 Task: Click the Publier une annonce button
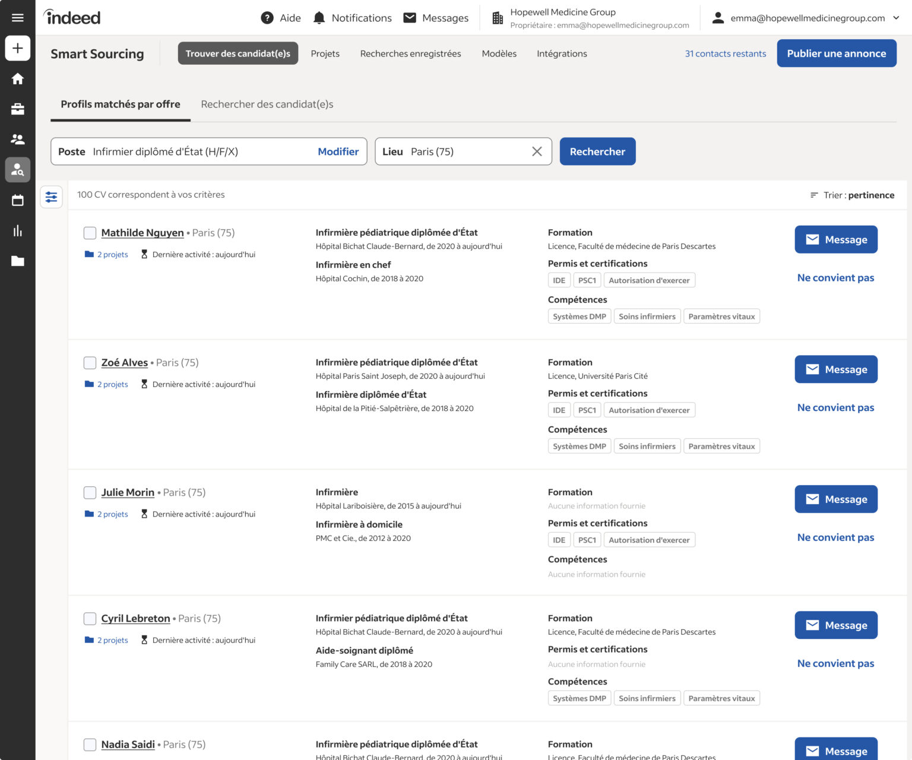pyautogui.click(x=836, y=53)
